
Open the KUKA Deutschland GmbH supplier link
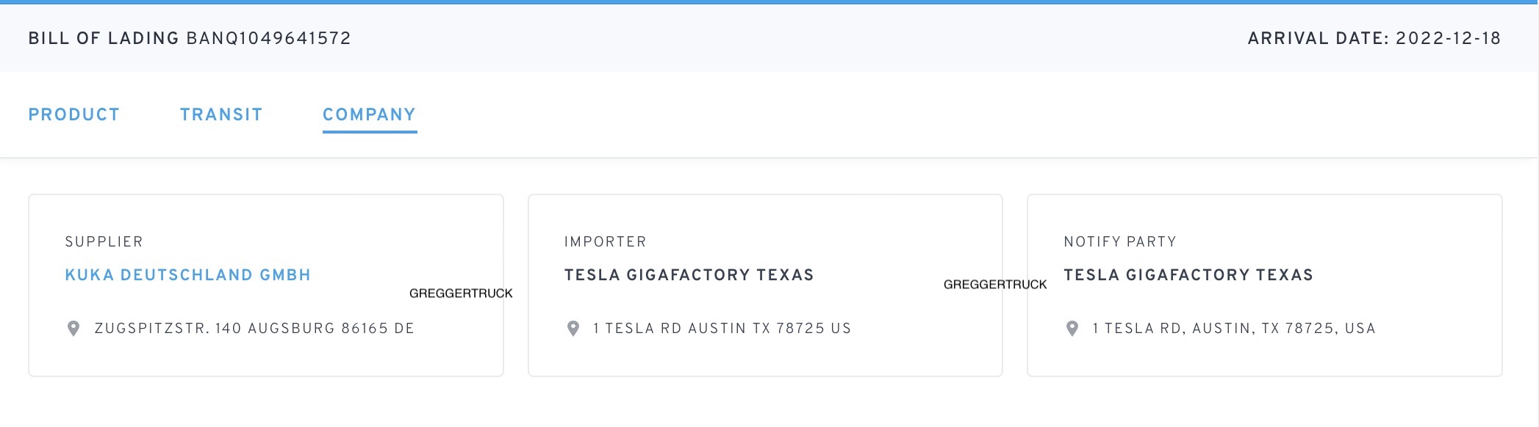[x=188, y=275]
